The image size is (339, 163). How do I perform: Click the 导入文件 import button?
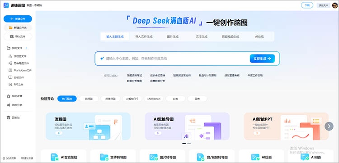(x=18, y=36)
